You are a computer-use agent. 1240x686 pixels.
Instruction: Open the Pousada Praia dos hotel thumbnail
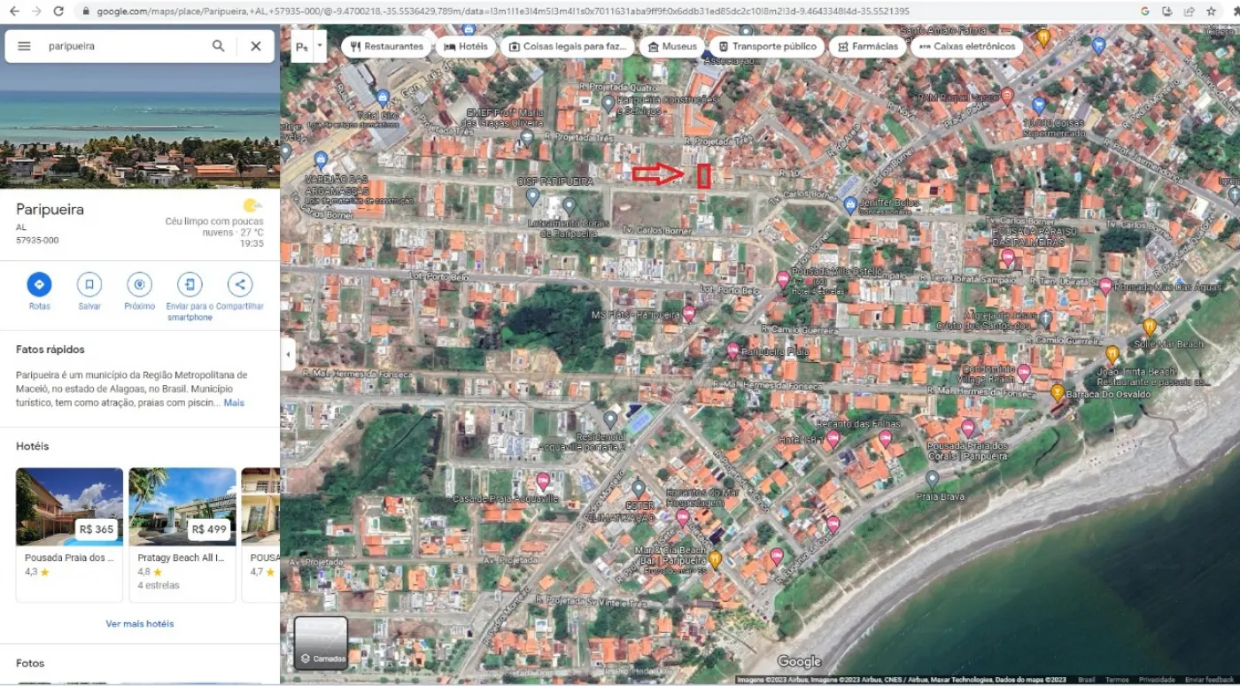[x=69, y=506]
